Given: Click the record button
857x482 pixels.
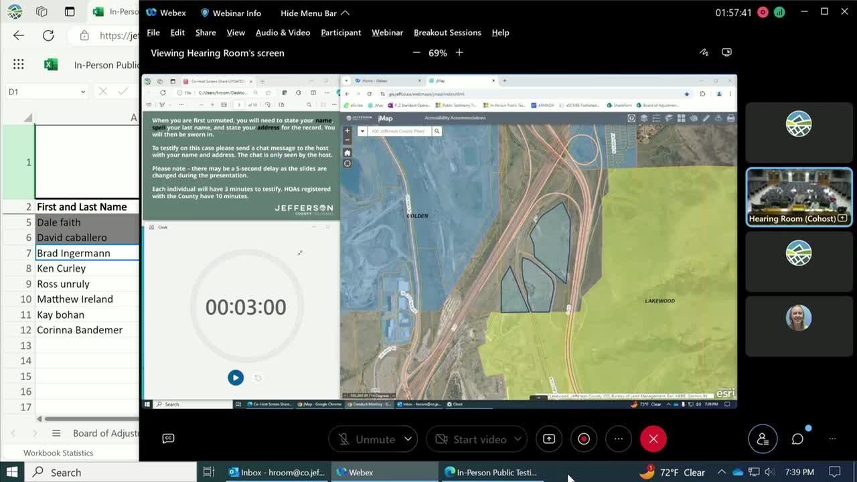Looking at the screenshot, I should (584, 439).
